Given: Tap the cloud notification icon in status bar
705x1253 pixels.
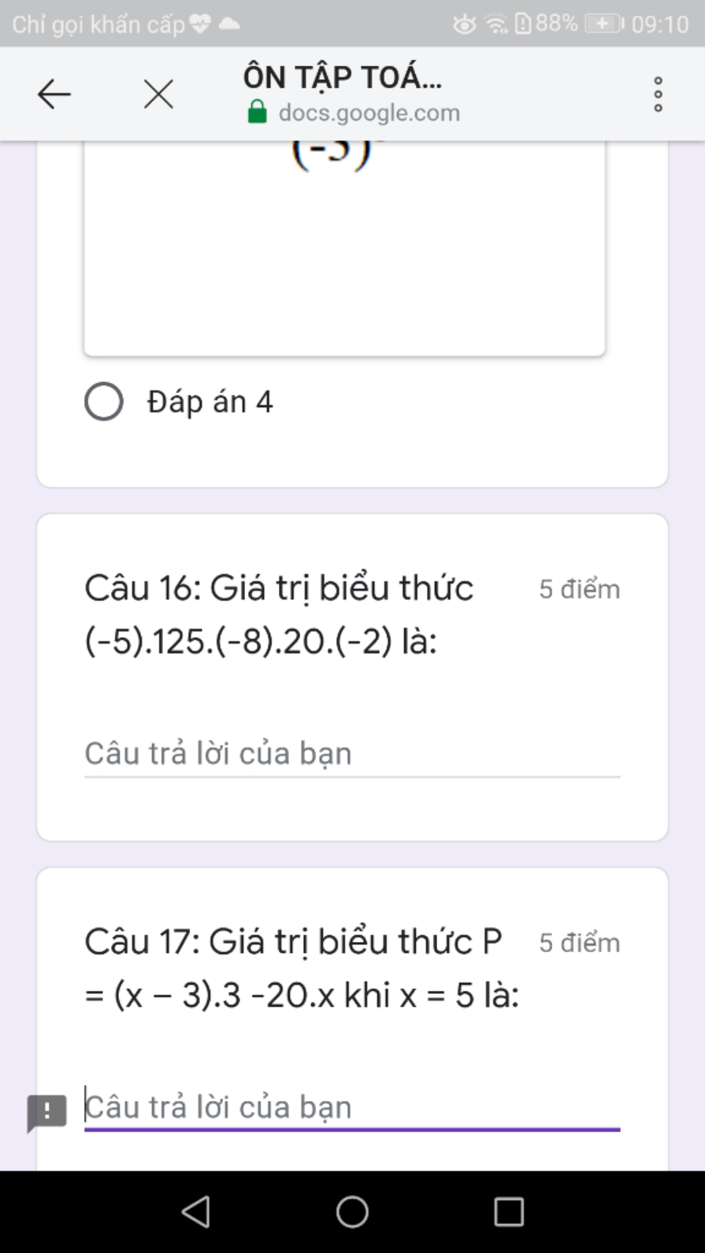Looking at the screenshot, I should pos(229,25).
